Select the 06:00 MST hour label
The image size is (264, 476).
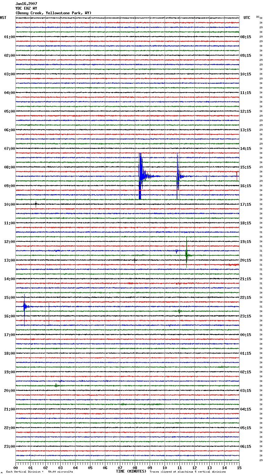[x=10, y=130]
